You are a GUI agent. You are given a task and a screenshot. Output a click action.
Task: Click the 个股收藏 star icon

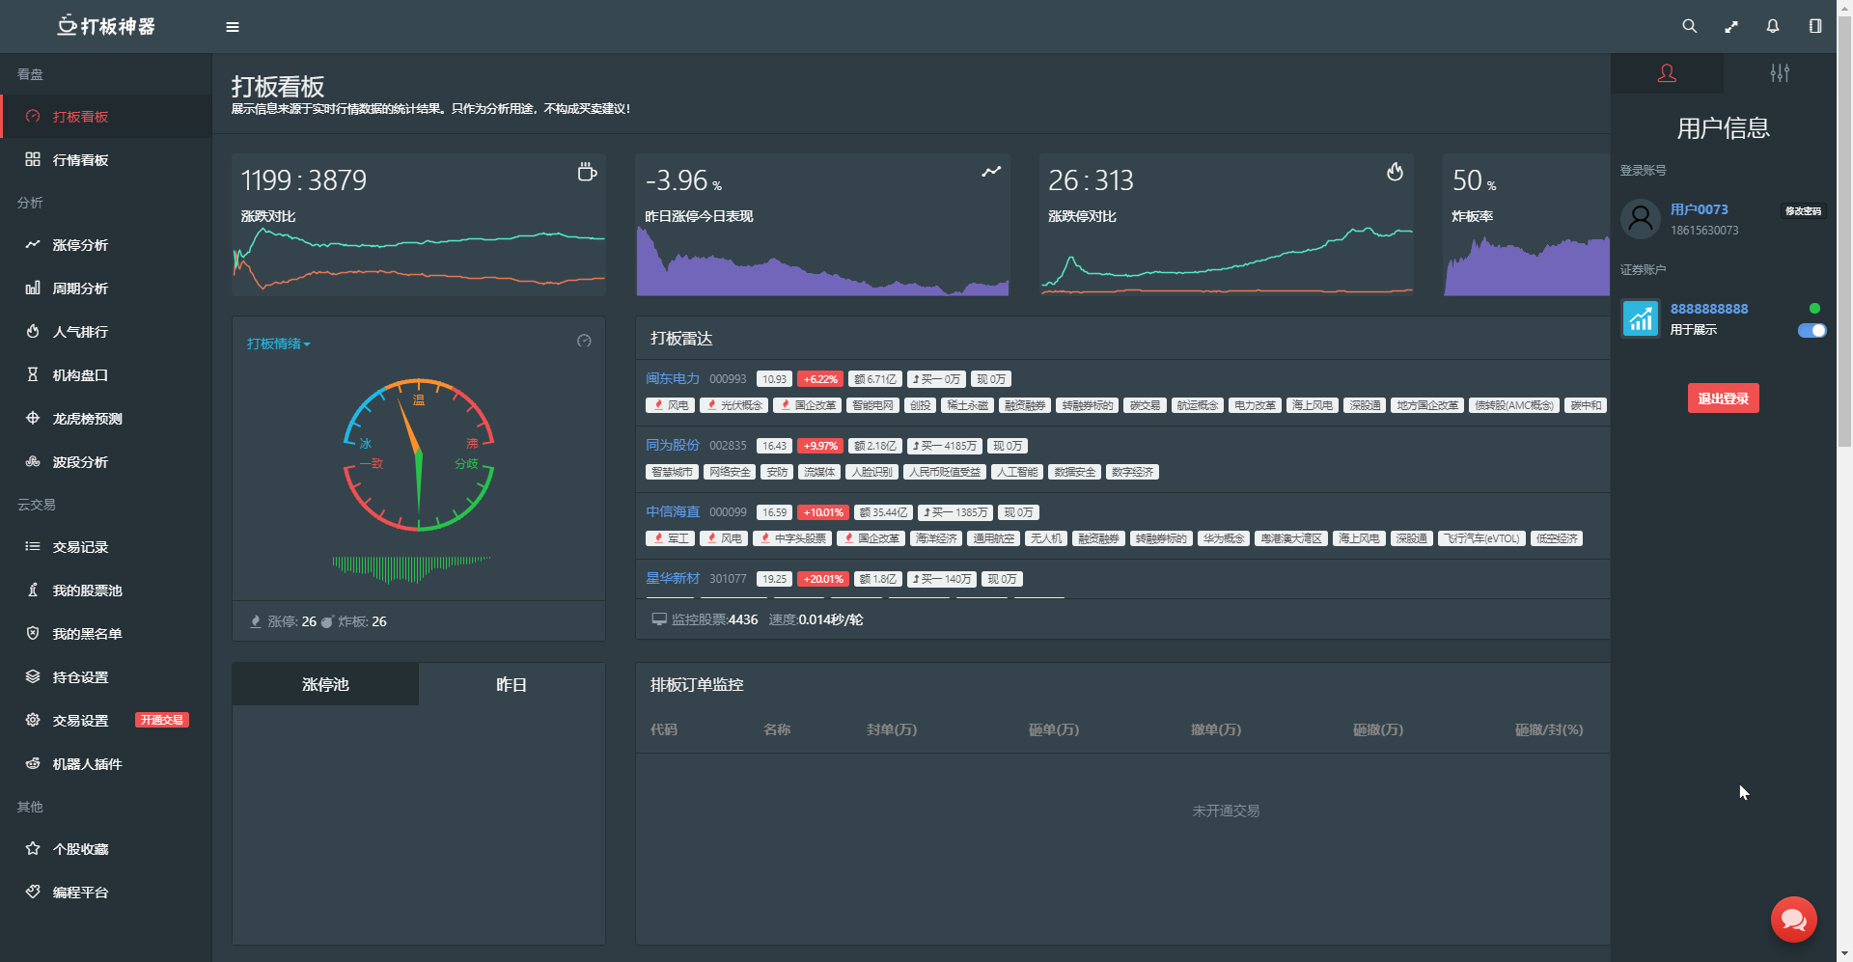(x=33, y=848)
